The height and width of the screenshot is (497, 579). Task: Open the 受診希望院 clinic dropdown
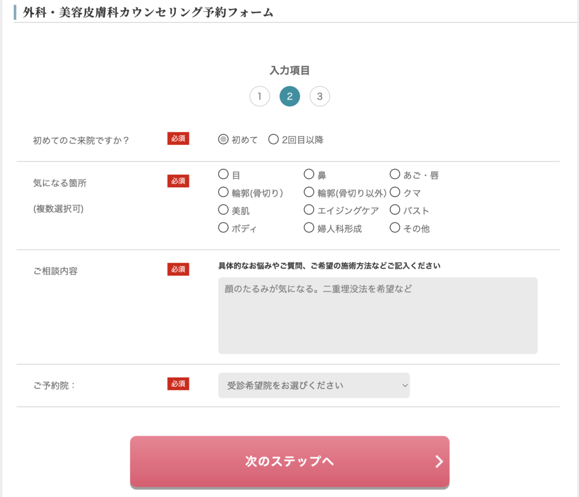pyautogui.click(x=314, y=385)
